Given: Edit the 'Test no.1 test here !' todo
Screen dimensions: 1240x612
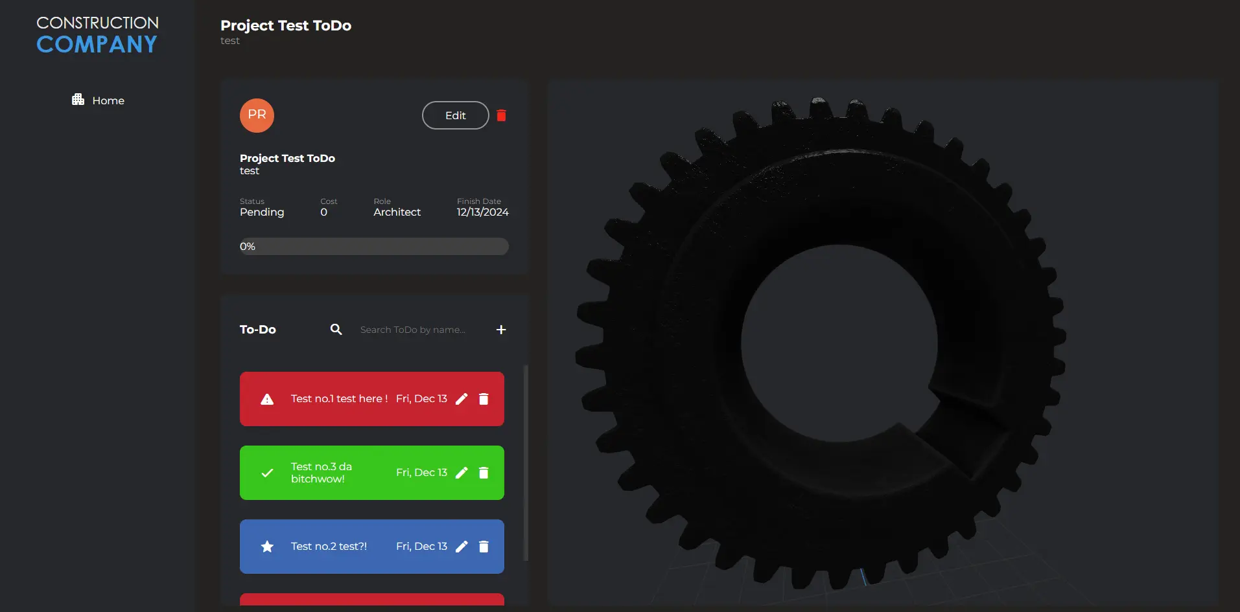Looking at the screenshot, I should [462, 399].
